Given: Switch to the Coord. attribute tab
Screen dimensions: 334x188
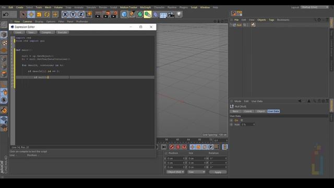Looking at the screenshot, I should tap(248, 111).
